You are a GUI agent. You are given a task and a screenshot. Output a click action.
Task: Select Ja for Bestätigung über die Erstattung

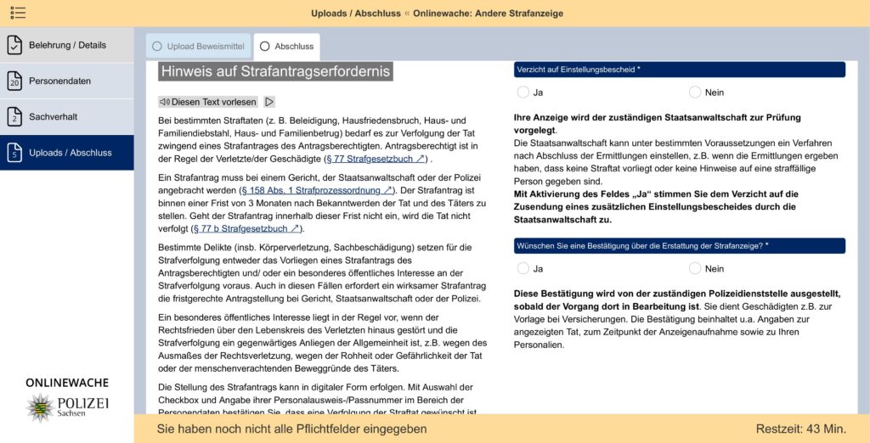click(523, 268)
